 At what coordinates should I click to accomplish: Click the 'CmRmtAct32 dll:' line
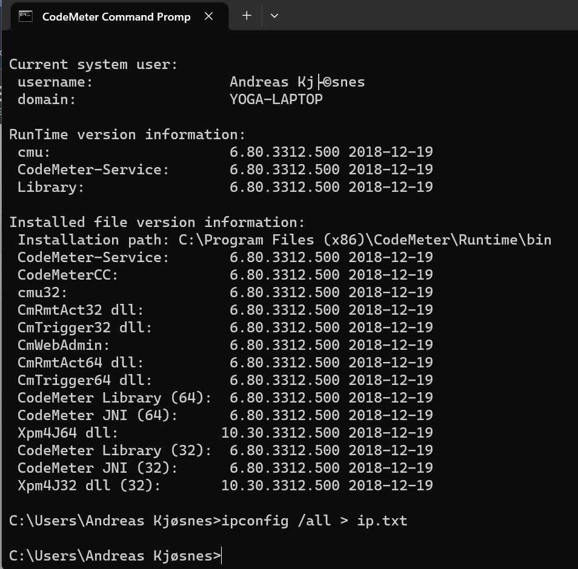(225, 310)
